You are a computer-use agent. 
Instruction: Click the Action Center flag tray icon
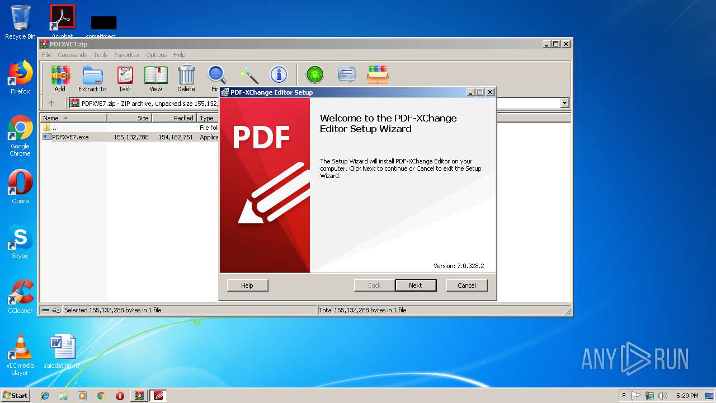(x=636, y=396)
